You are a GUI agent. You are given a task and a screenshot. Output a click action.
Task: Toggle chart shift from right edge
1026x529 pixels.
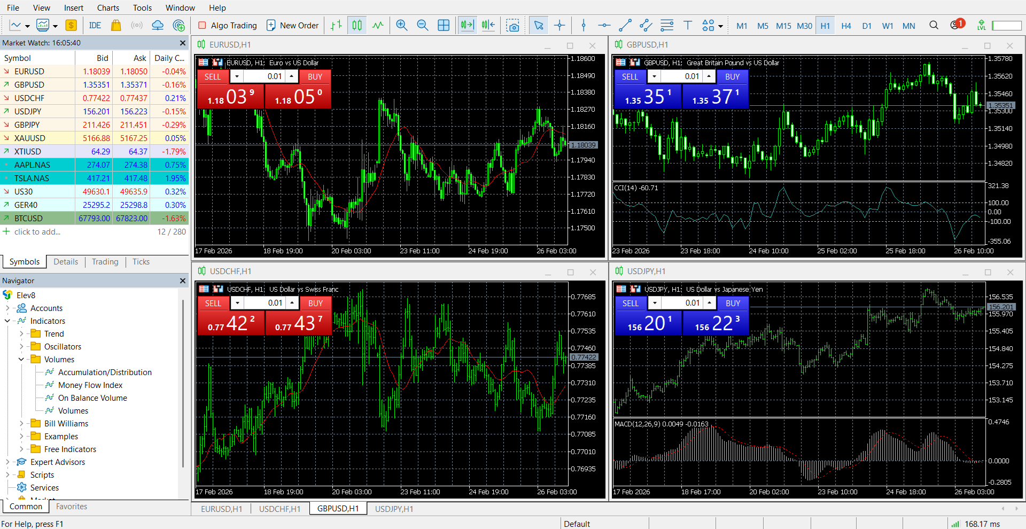pos(488,25)
